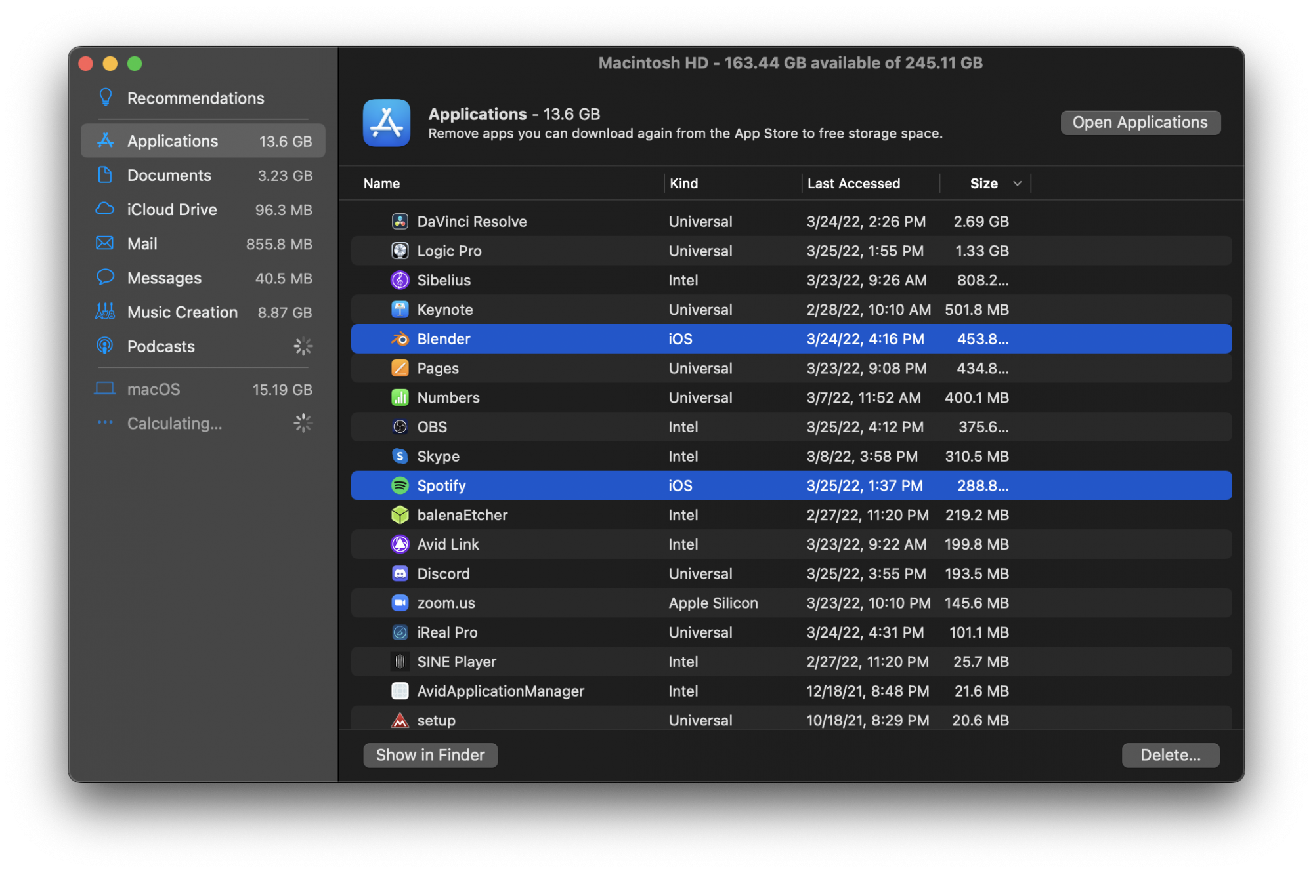Click DaVinci Resolve date 3/24/22, 2:26 PM
1313x873 pixels.
coord(866,222)
